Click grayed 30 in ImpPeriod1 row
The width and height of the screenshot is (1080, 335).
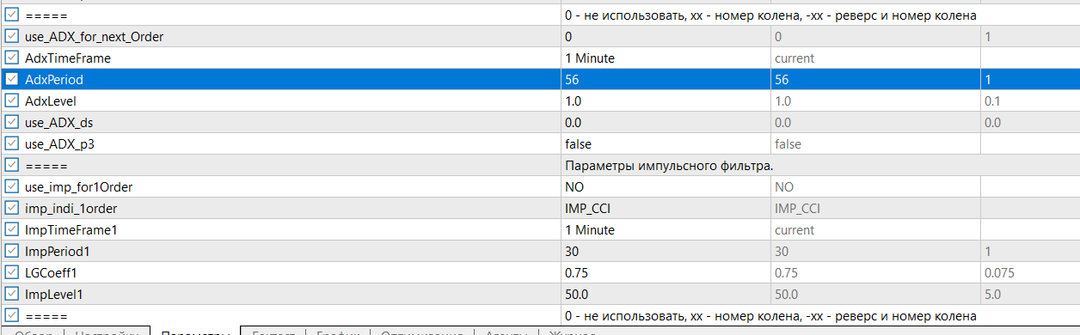[x=875, y=252]
